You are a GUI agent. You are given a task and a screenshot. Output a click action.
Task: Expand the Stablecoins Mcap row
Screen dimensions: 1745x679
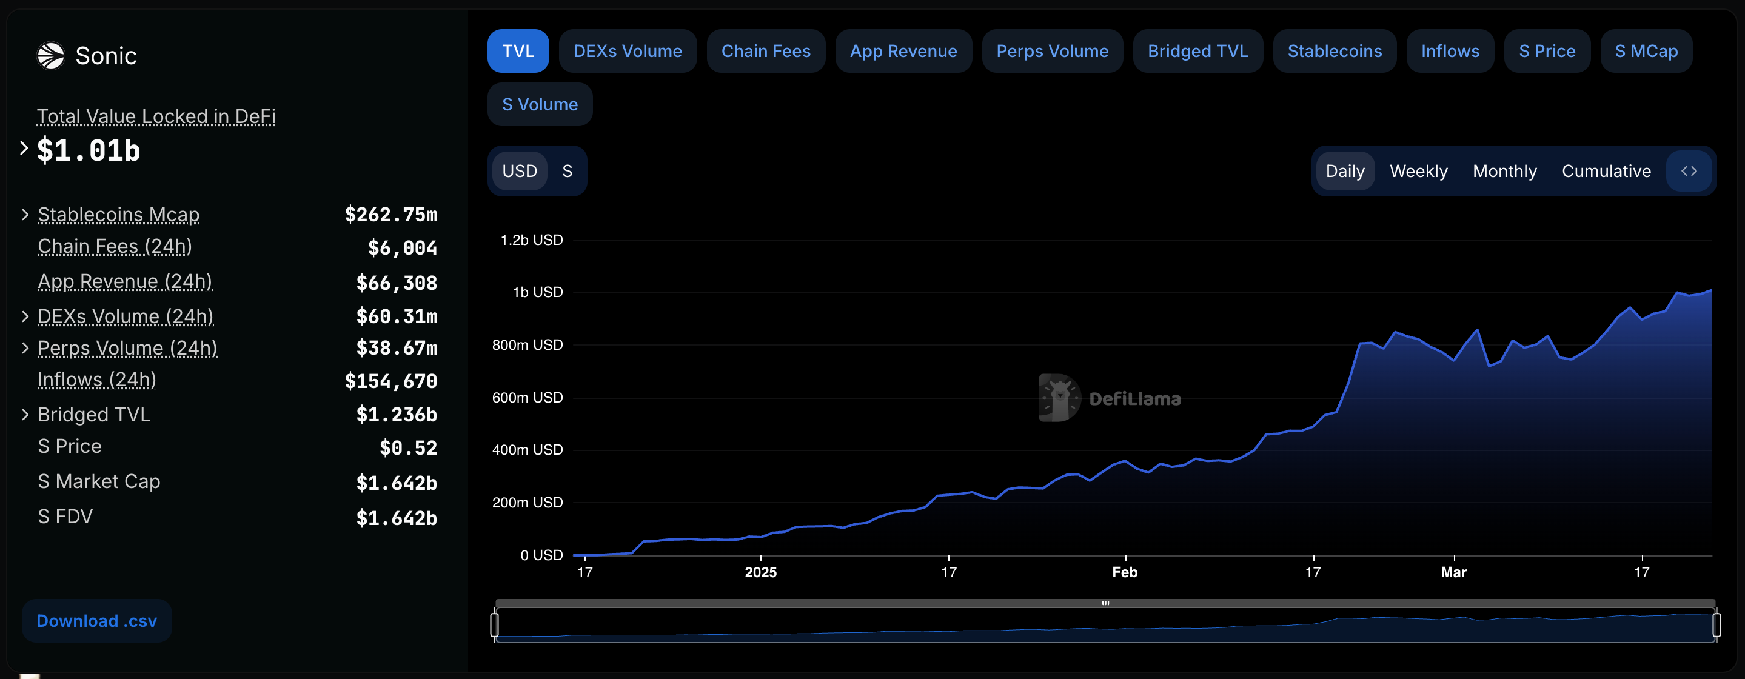(x=25, y=215)
